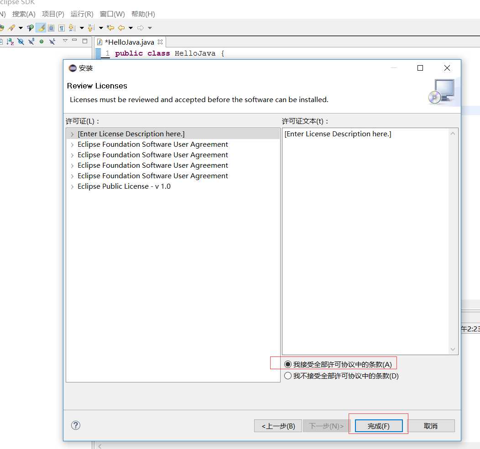Open the 搜索(A) menu

point(24,14)
